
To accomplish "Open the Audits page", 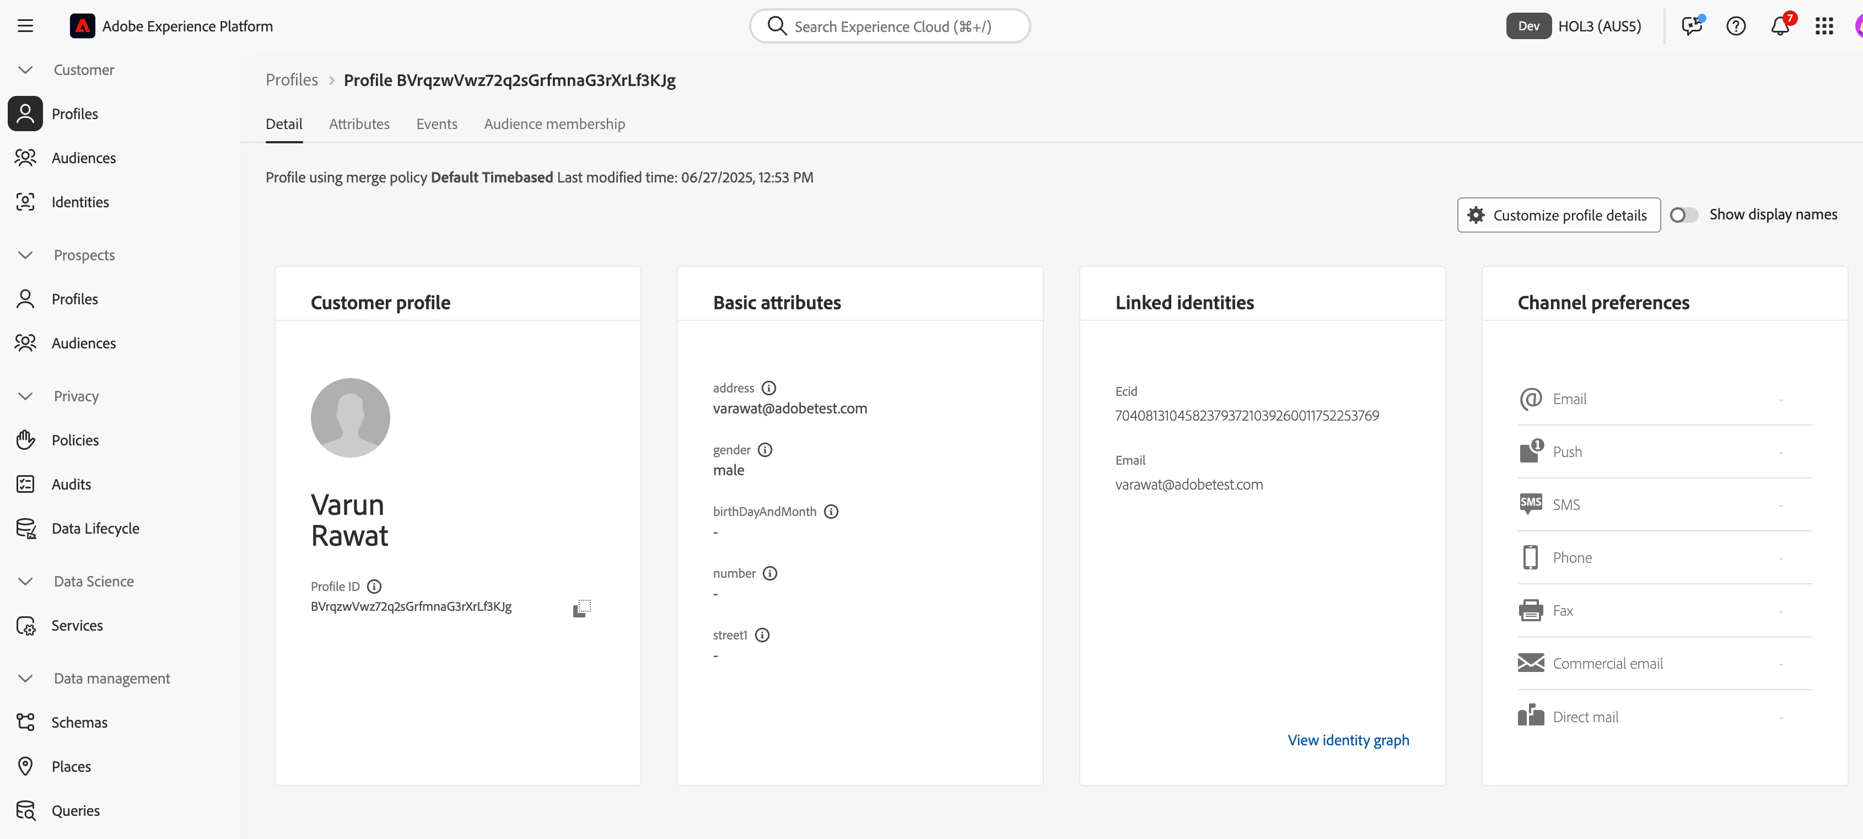I will pos(71,484).
